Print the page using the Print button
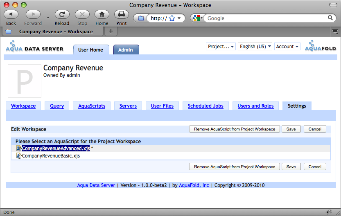 122,15
